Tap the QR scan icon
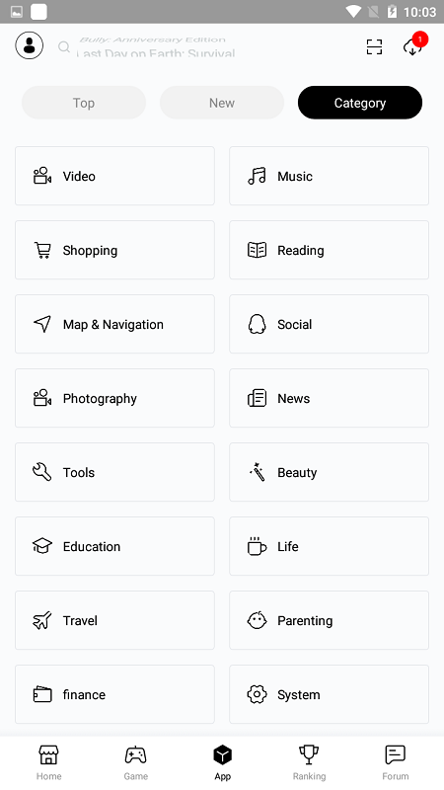The width and height of the screenshot is (444, 790). (374, 46)
